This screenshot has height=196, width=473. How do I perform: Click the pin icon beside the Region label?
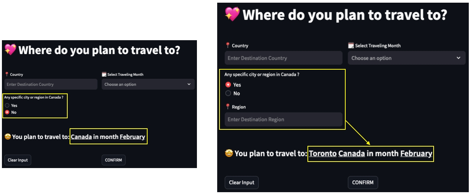[228, 107]
